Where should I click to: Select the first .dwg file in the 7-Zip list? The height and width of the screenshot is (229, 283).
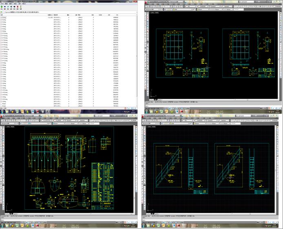(4, 18)
